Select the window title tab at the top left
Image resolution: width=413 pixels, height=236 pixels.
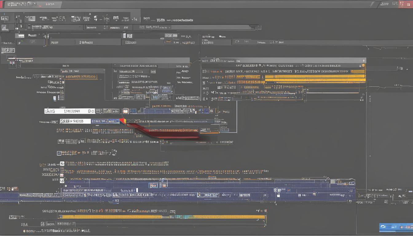pos(31,4)
